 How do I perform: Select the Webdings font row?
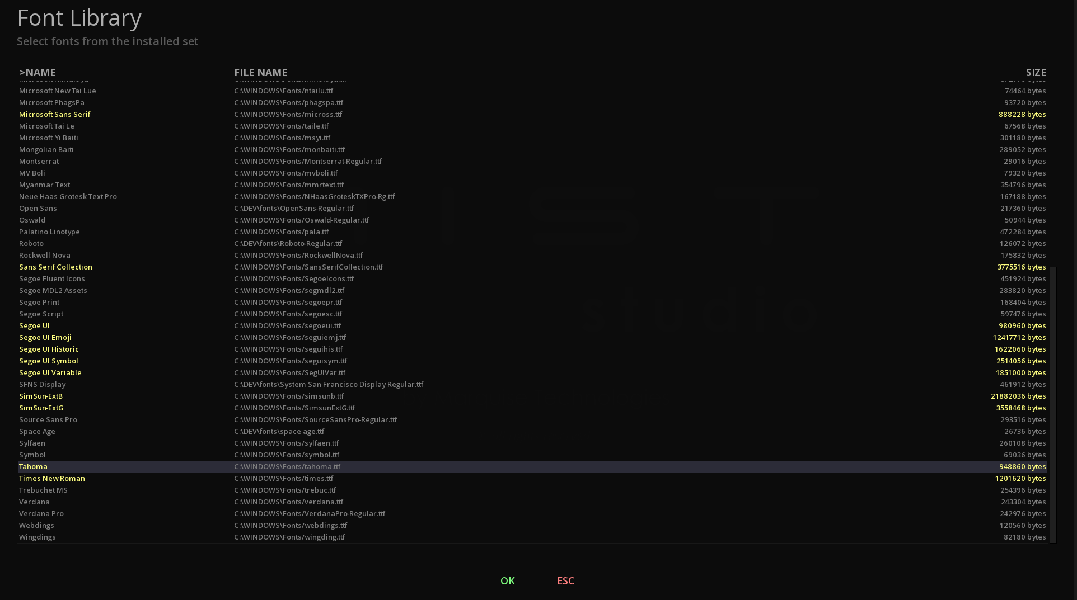click(532, 525)
